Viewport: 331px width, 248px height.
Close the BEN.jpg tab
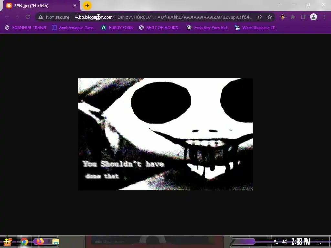75,6
